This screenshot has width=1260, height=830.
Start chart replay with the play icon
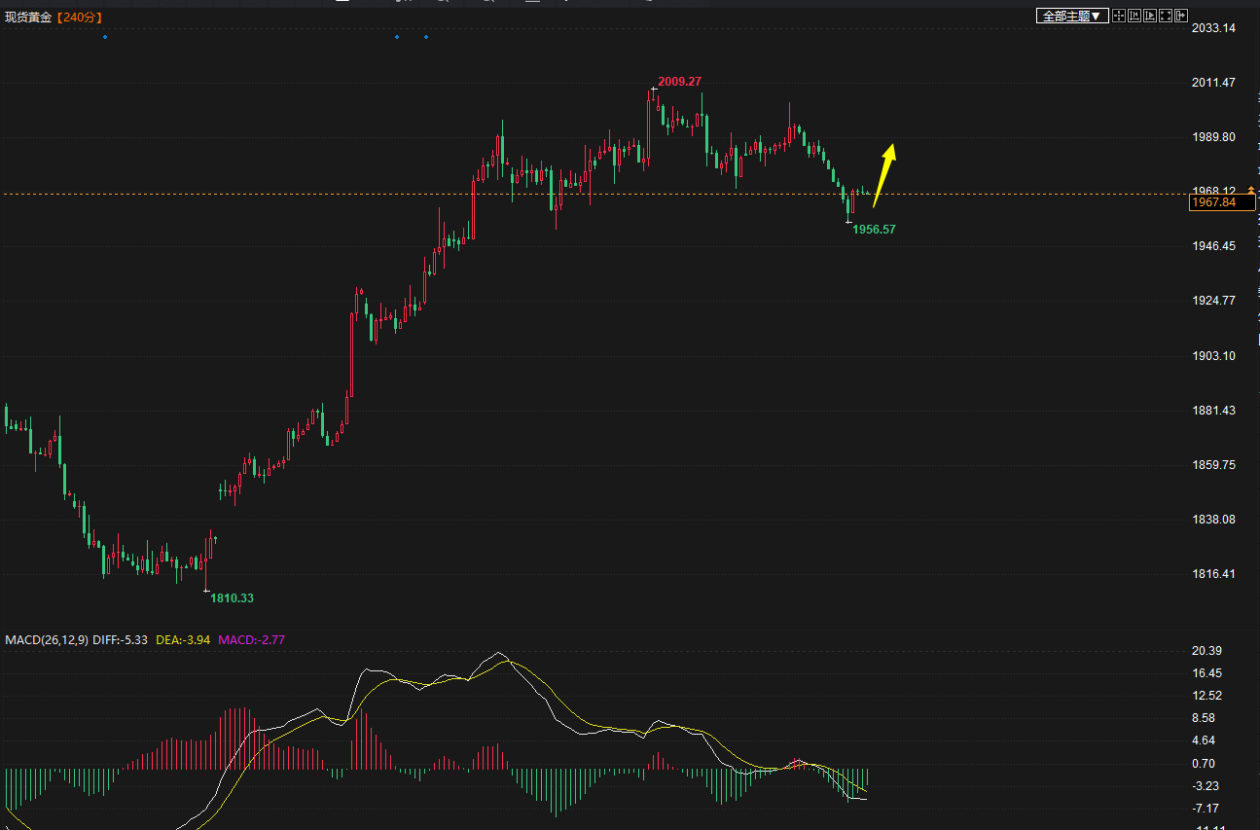point(1150,16)
